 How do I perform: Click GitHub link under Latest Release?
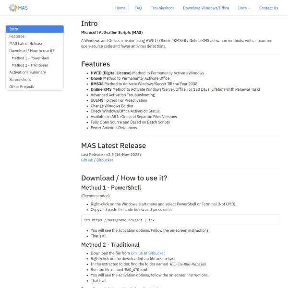(87, 160)
